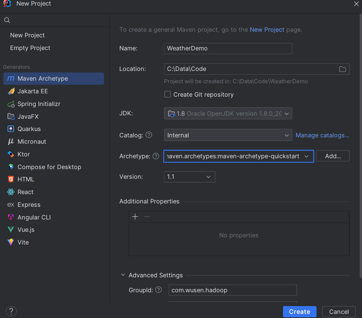Image resolution: width=362 pixels, height=318 pixels.
Task: Click the Quarkus generator icon
Action: (x=11, y=129)
